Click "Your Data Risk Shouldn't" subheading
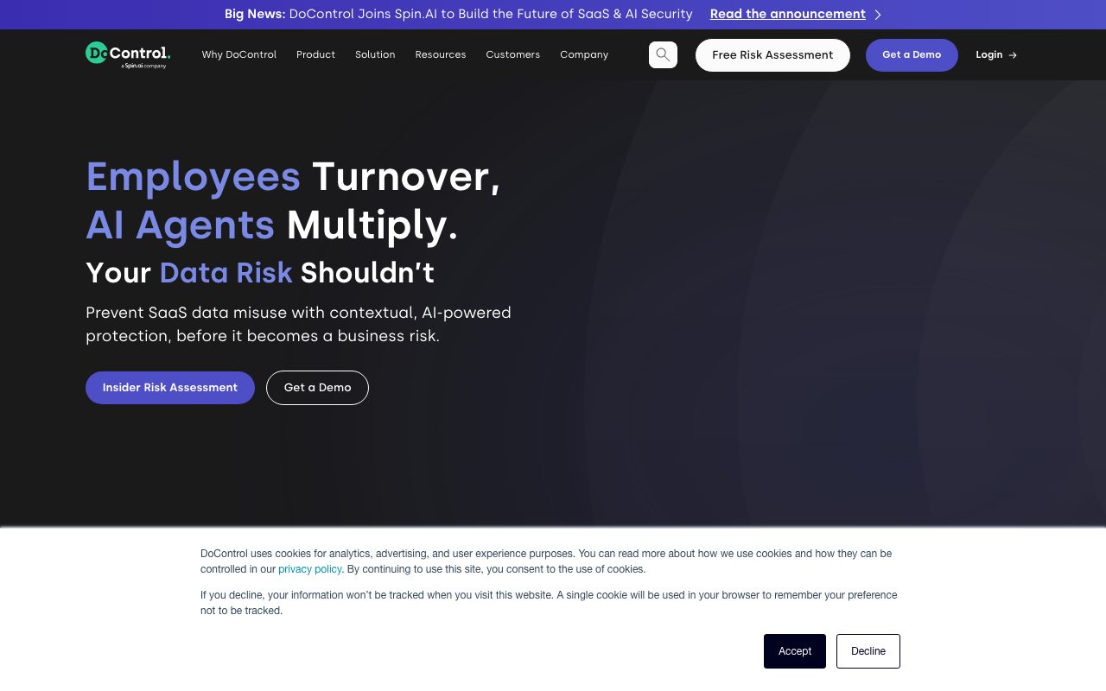Image resolution: width=1106 pixels, height=691 pixels. [x=260, y=273]
